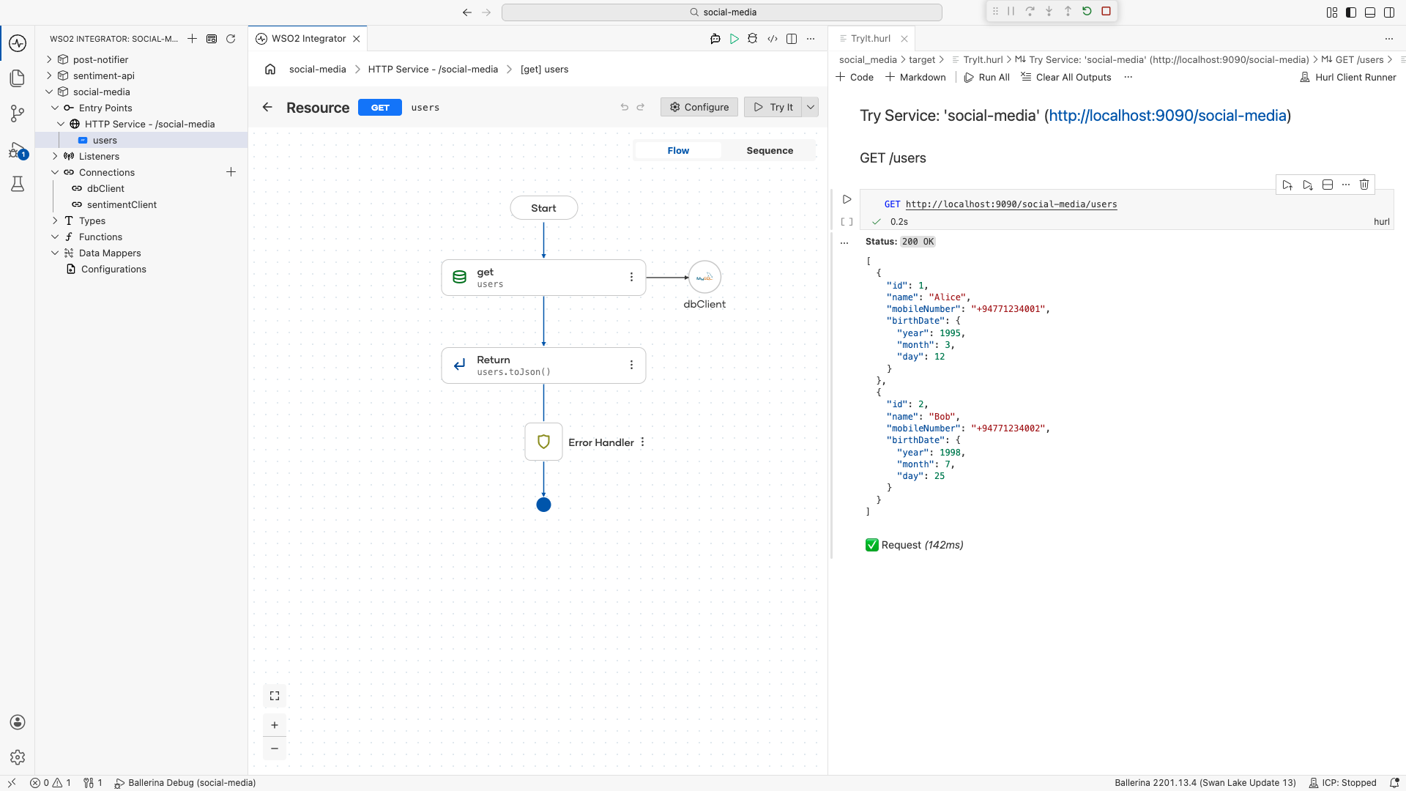
Task: Select the WSO2 Integrator tab
Action: [x=308, y=39]
